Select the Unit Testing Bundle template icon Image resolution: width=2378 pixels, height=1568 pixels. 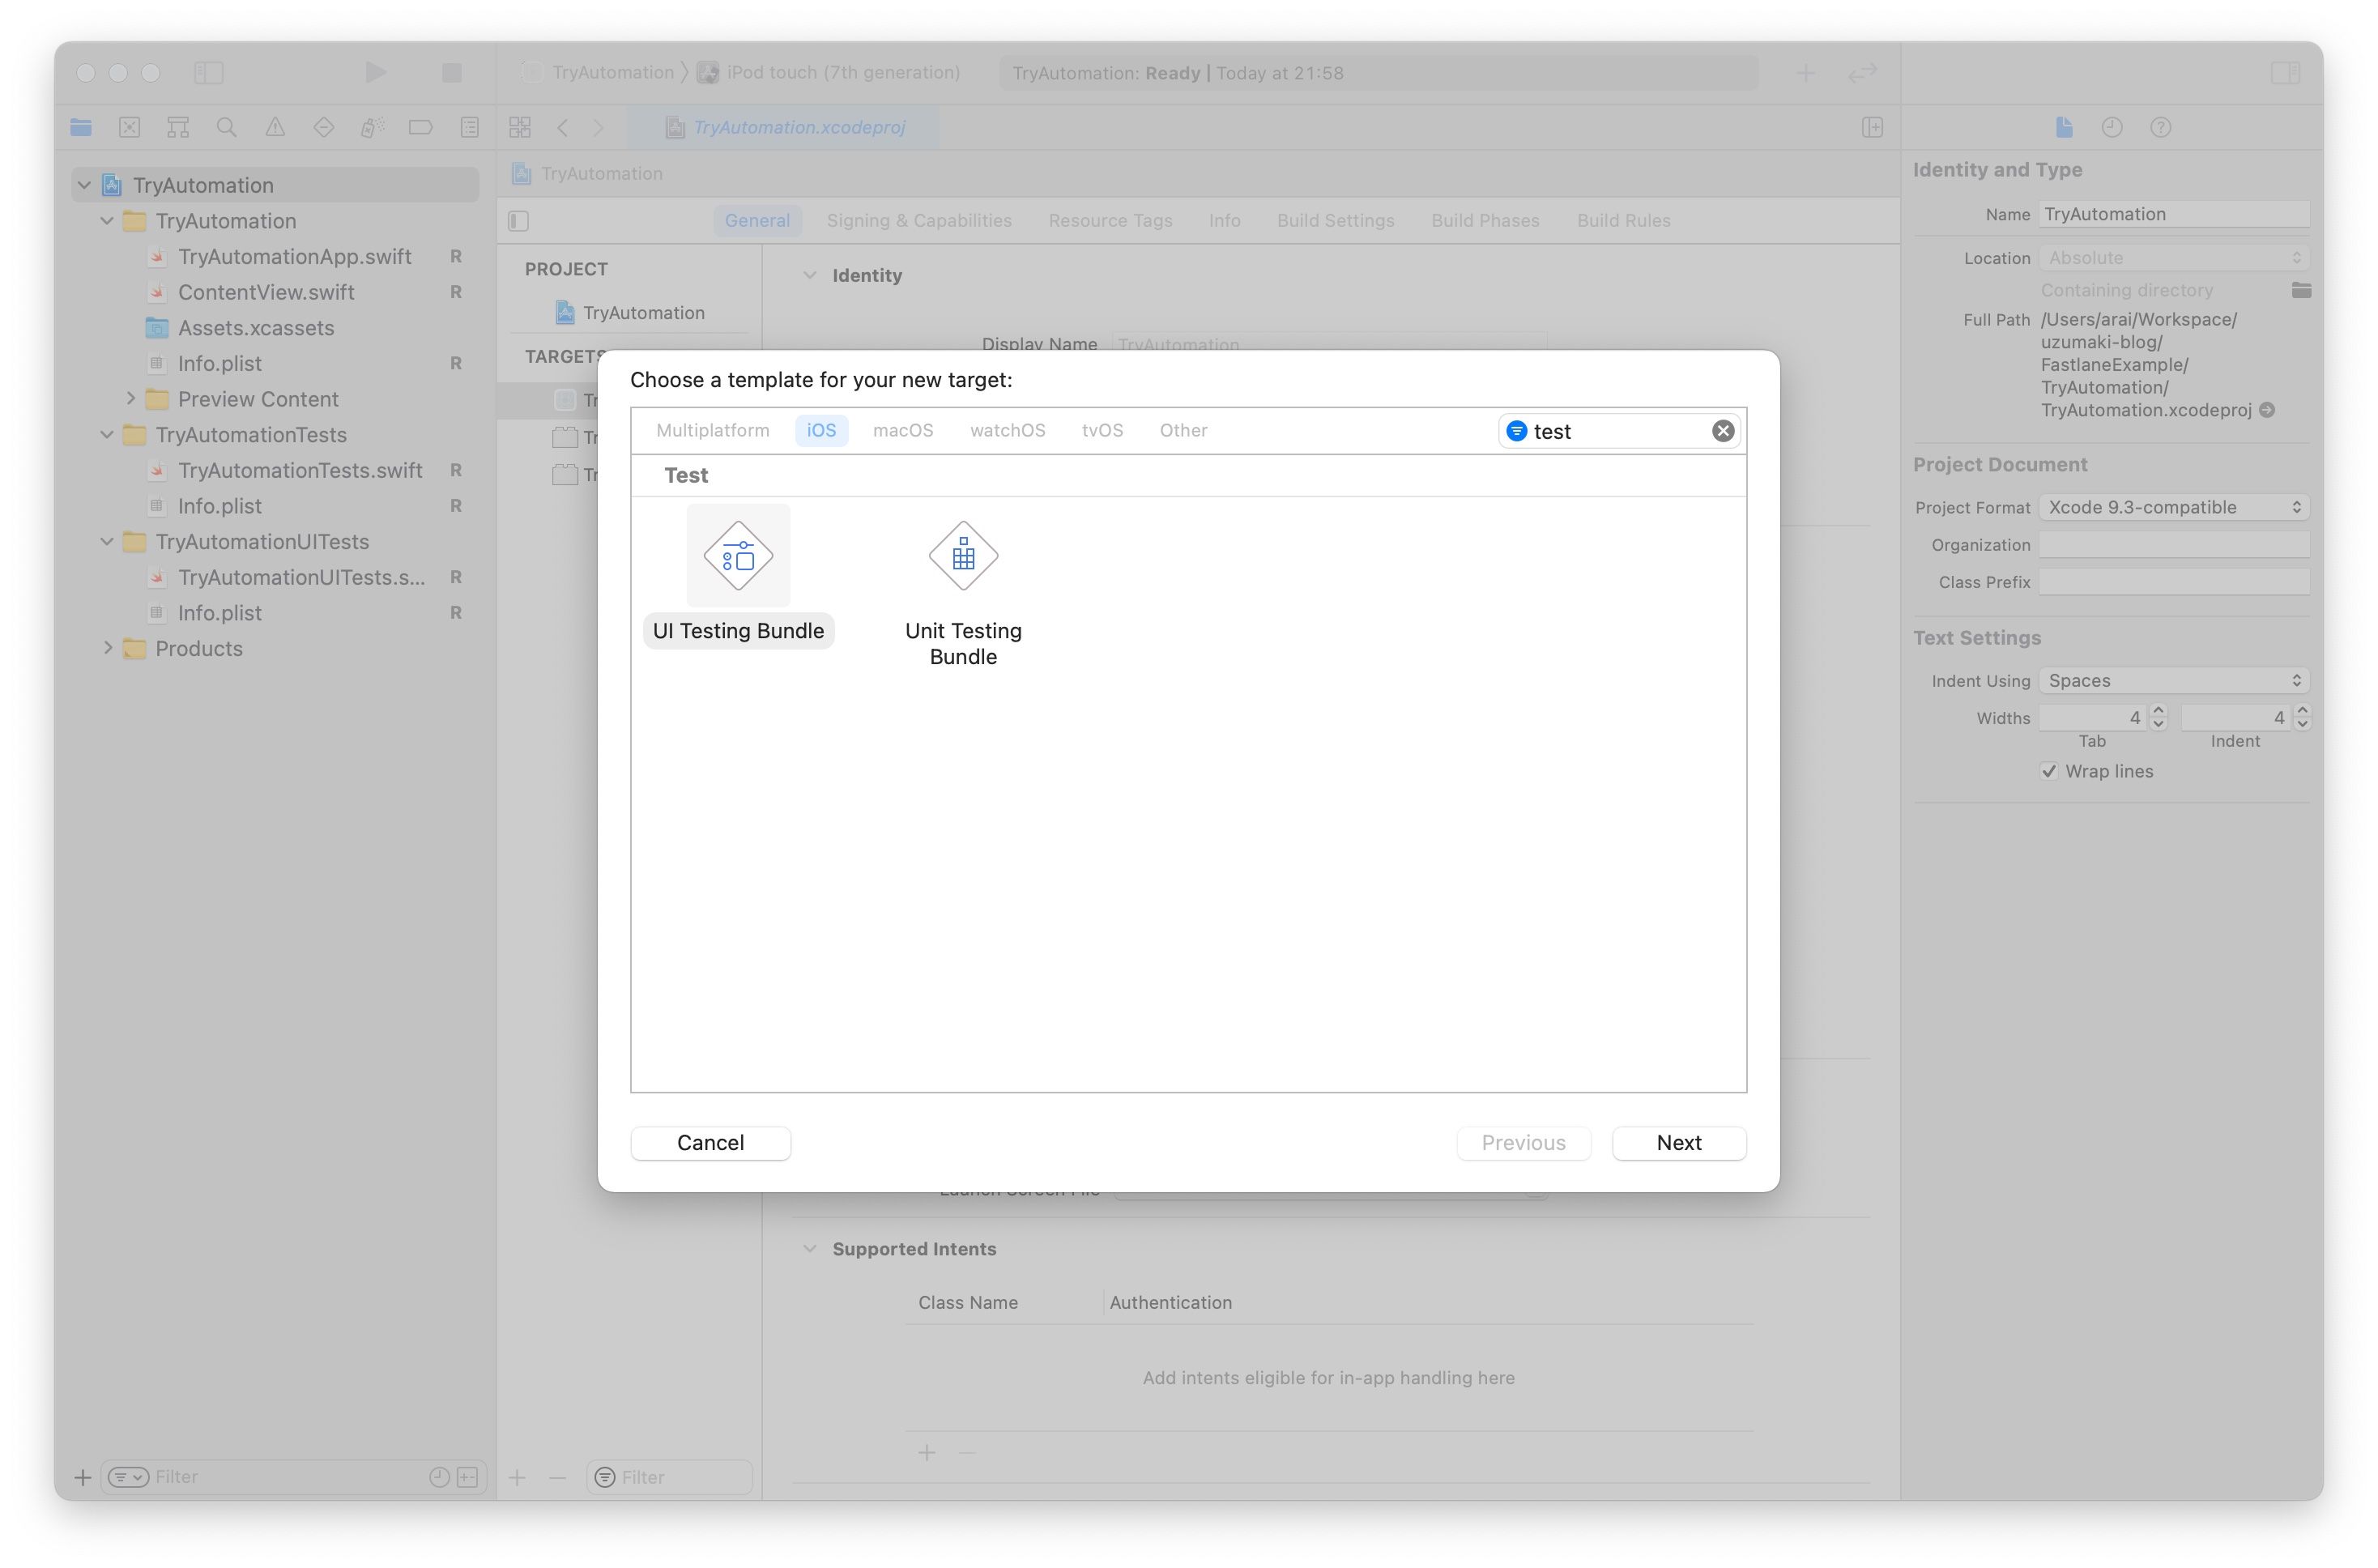pos(963,555)
